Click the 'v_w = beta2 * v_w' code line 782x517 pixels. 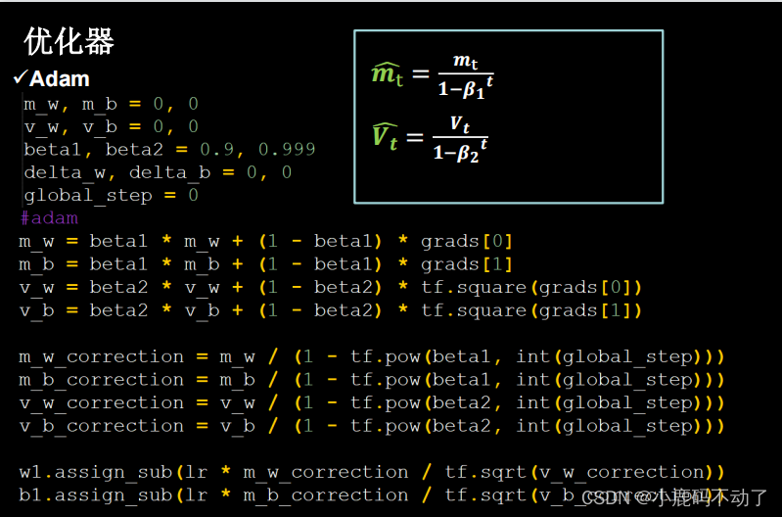[330, 288]
